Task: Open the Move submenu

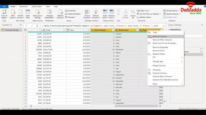Action: tap(166, 84)
